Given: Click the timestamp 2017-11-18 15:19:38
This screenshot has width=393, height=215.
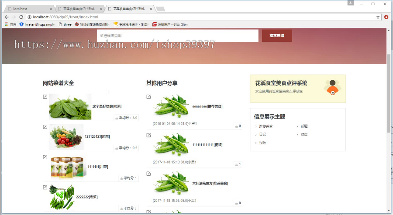Looking at the screenshot, I should pos(170,162).
